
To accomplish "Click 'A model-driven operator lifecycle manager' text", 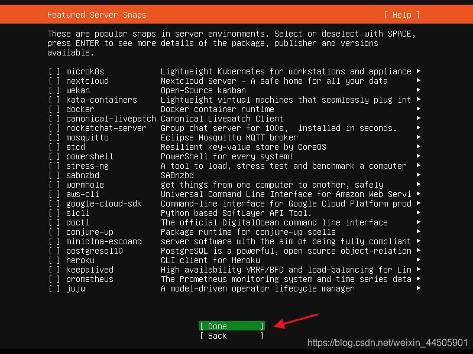I will tap(258, 289).
